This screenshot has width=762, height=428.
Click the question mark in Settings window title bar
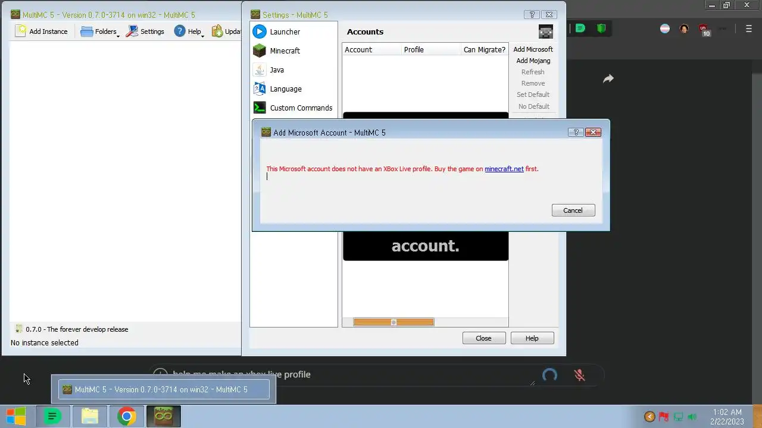pos(532,15)
